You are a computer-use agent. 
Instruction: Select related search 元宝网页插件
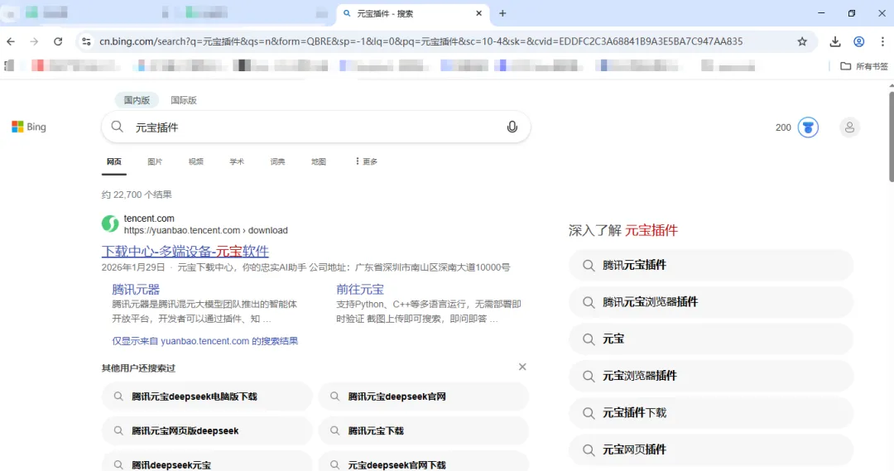point(711,450)
